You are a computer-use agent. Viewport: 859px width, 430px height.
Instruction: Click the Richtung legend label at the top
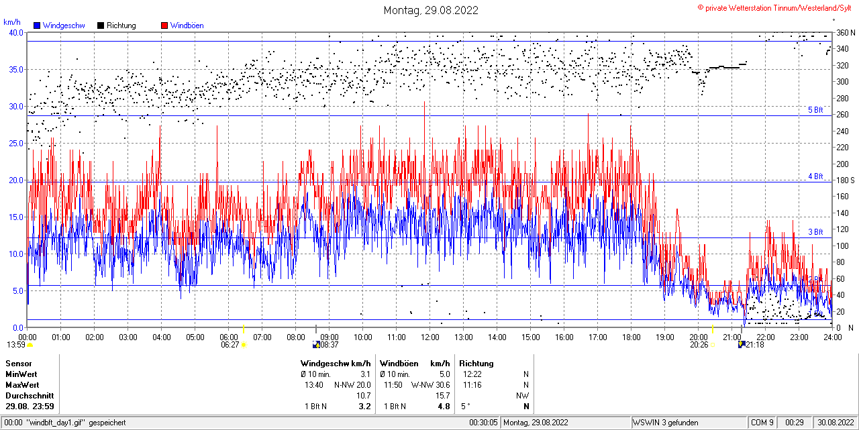(x=121, y=25)
